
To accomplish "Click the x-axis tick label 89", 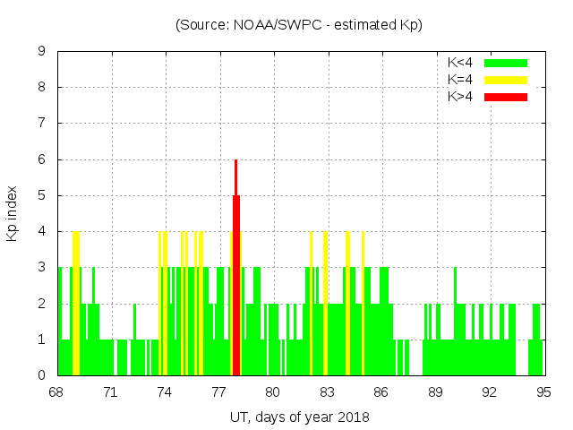I will pyautogui.click(x=435, y=391).
